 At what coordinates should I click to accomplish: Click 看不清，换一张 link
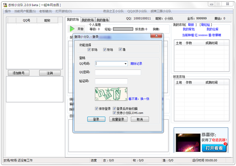(x=139, y=99)
